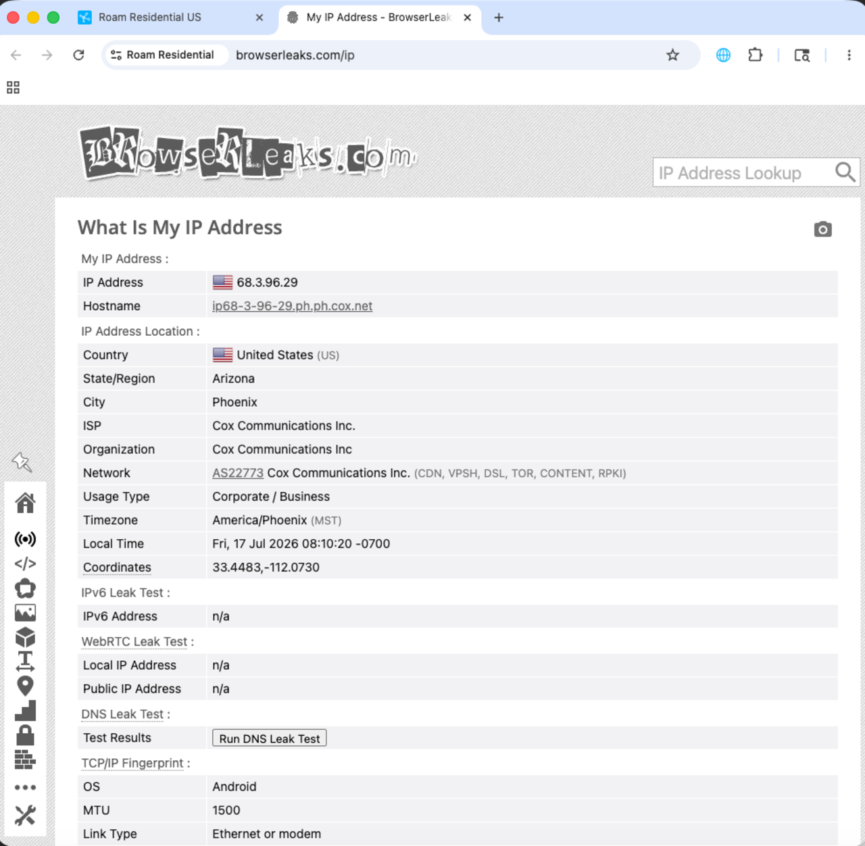This screenshot has width=865, height=846.
Task: Open the three-dots more tools icon
Action: (25, 787)
